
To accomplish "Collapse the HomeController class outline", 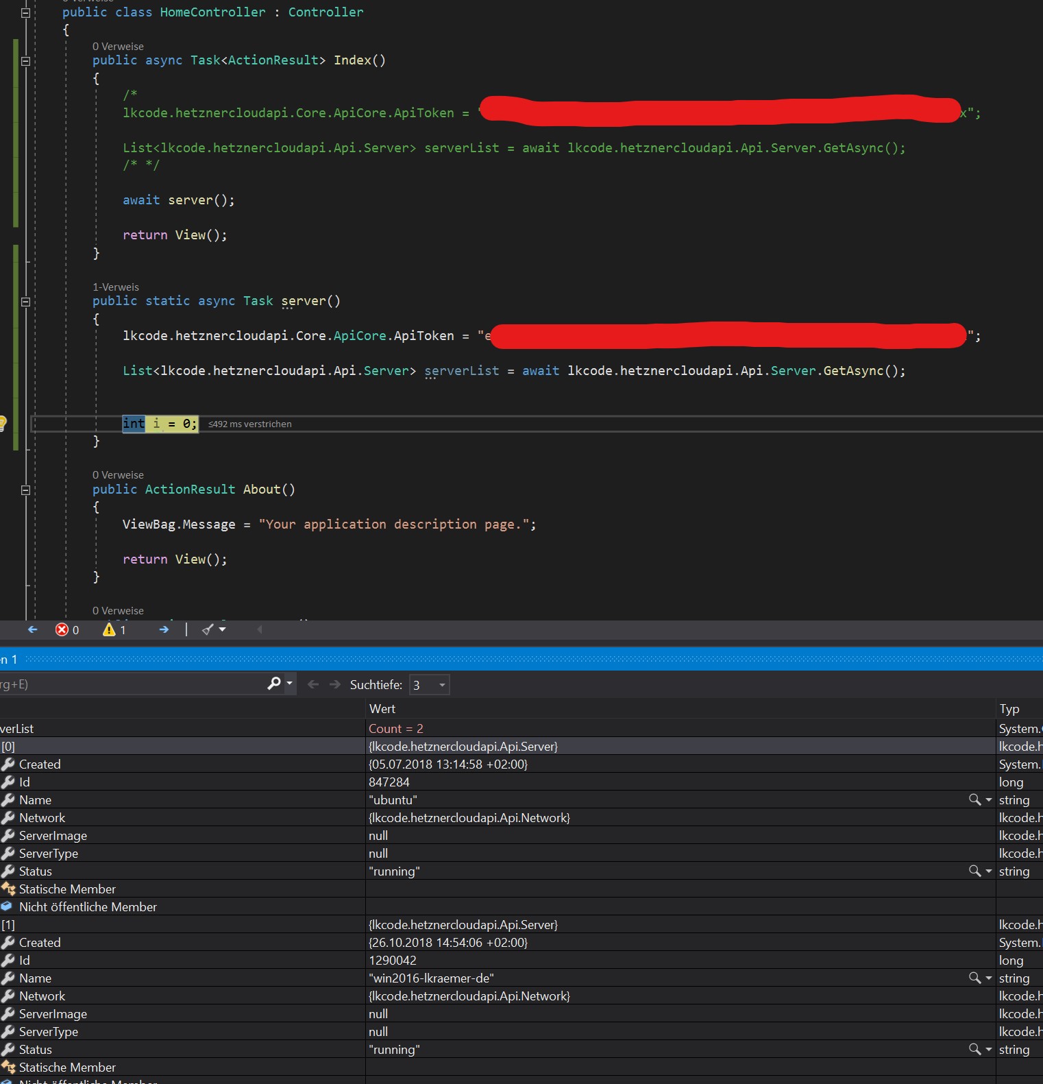I will (x=25, y=12).
